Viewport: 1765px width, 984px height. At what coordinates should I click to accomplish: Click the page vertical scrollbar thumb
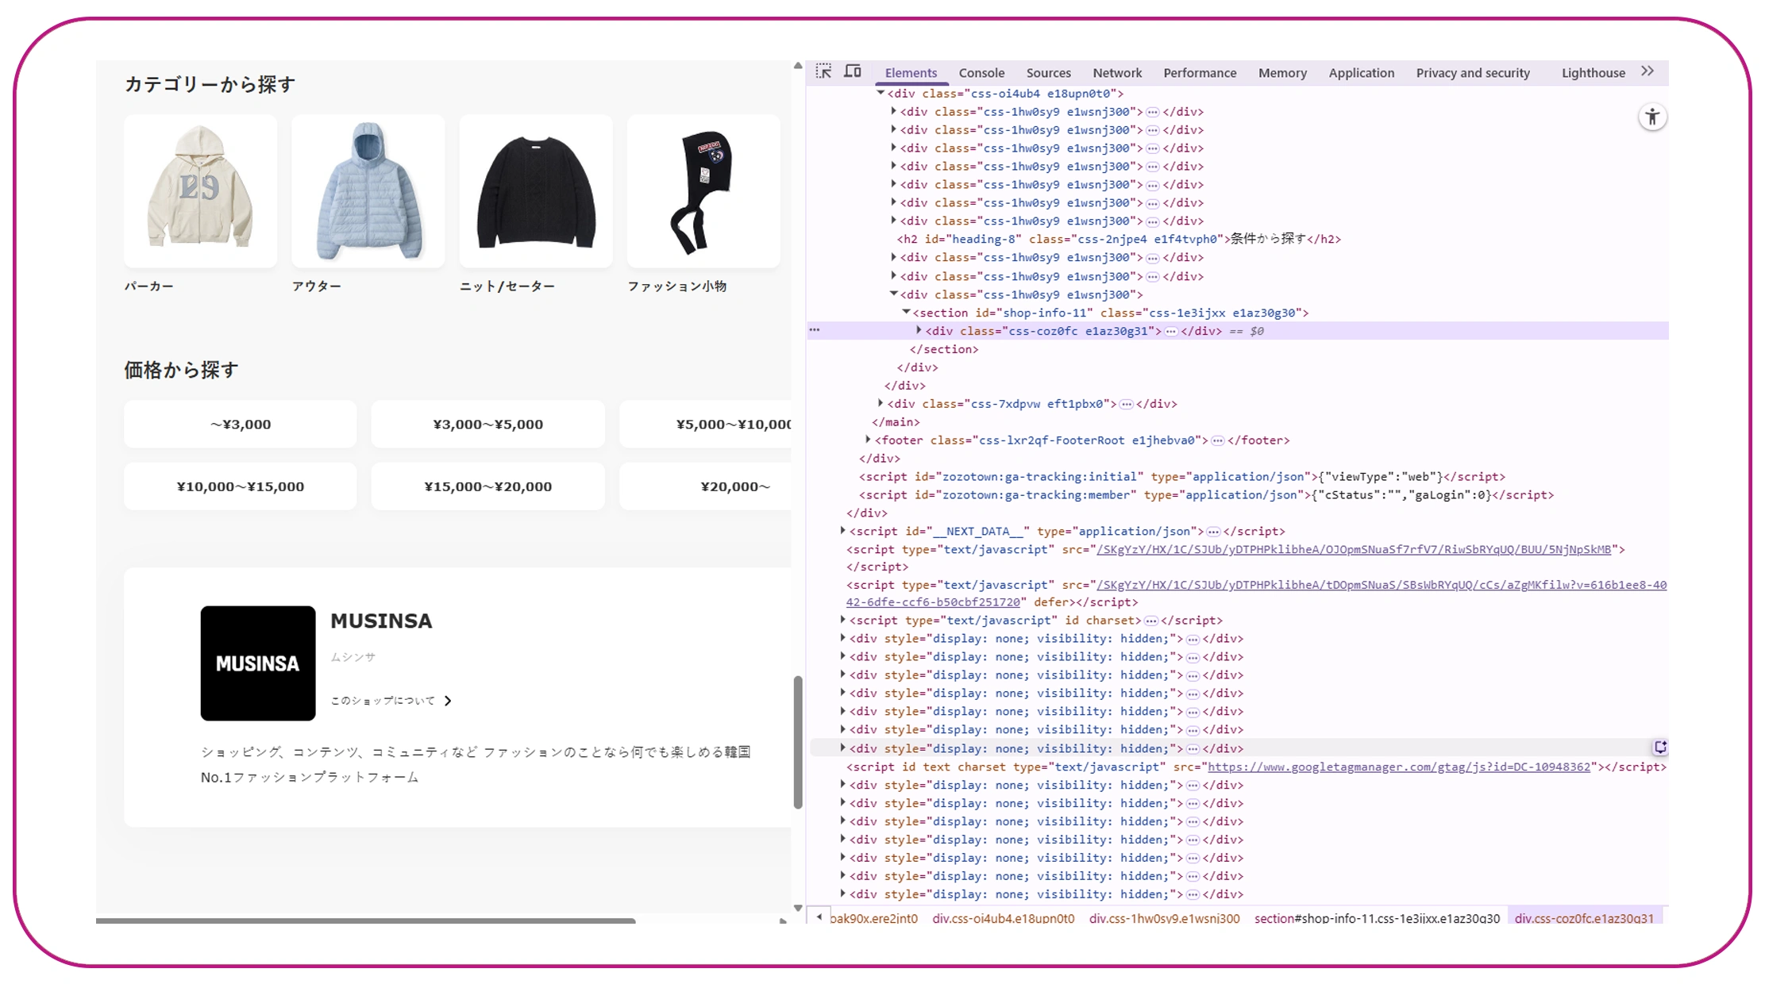798,742
